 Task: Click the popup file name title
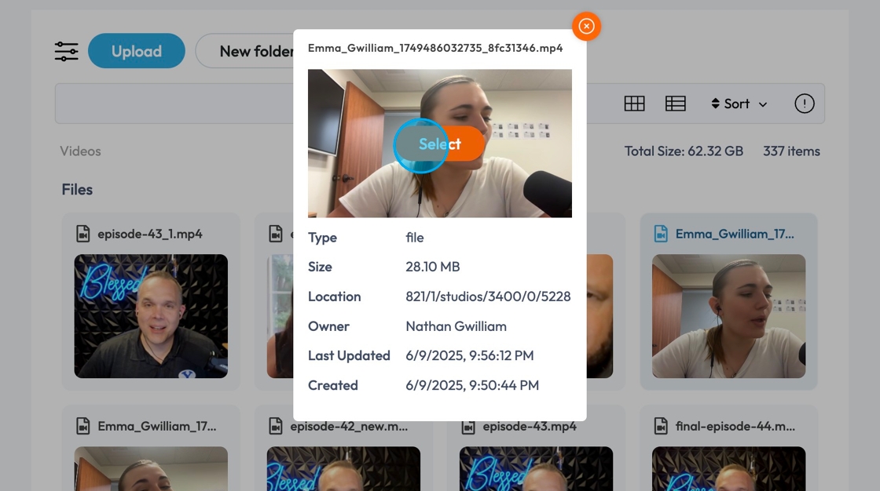(435, 48)
